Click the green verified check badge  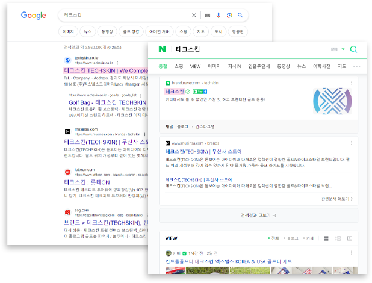coord(188,92)
